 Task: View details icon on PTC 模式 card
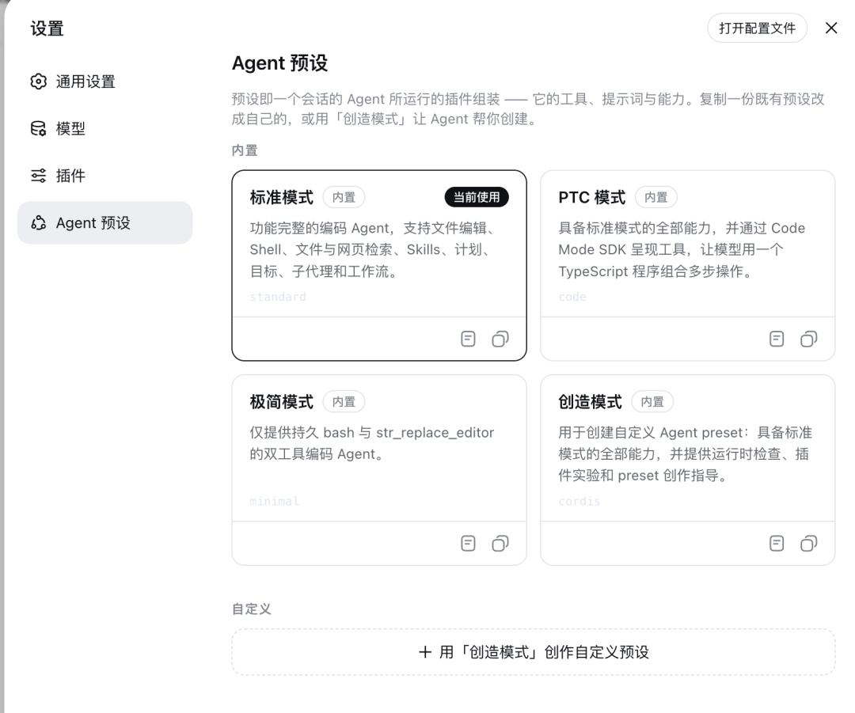coord(777,339)
